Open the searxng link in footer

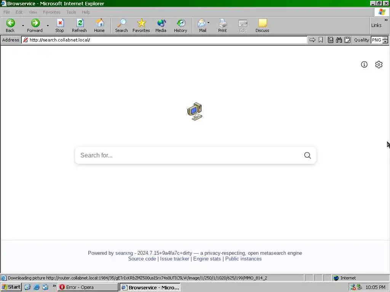(x=124, y=253)
